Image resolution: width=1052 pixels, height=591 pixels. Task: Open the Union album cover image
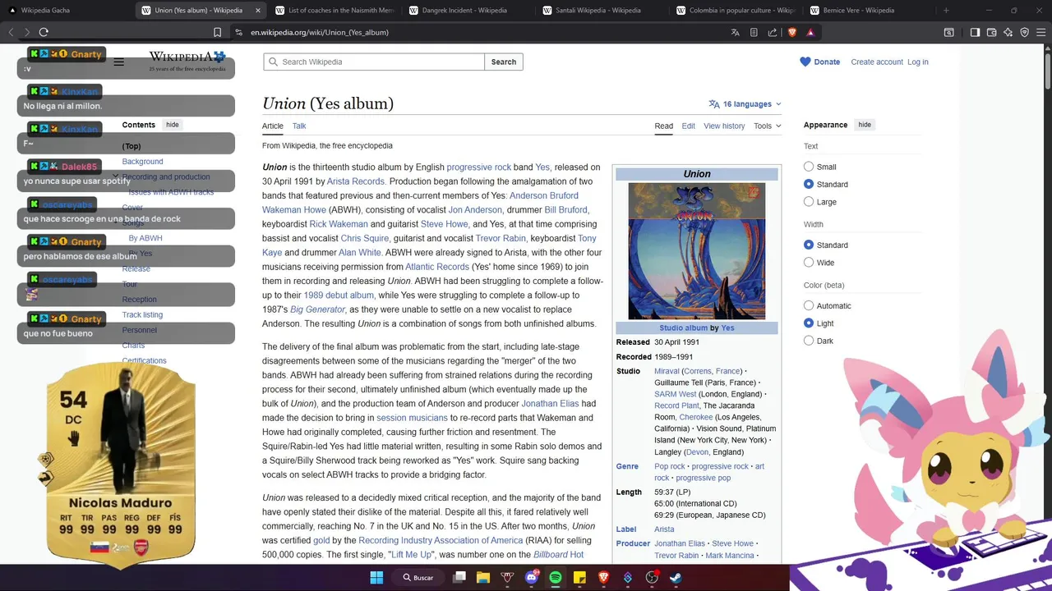click(x=697, y=251)
